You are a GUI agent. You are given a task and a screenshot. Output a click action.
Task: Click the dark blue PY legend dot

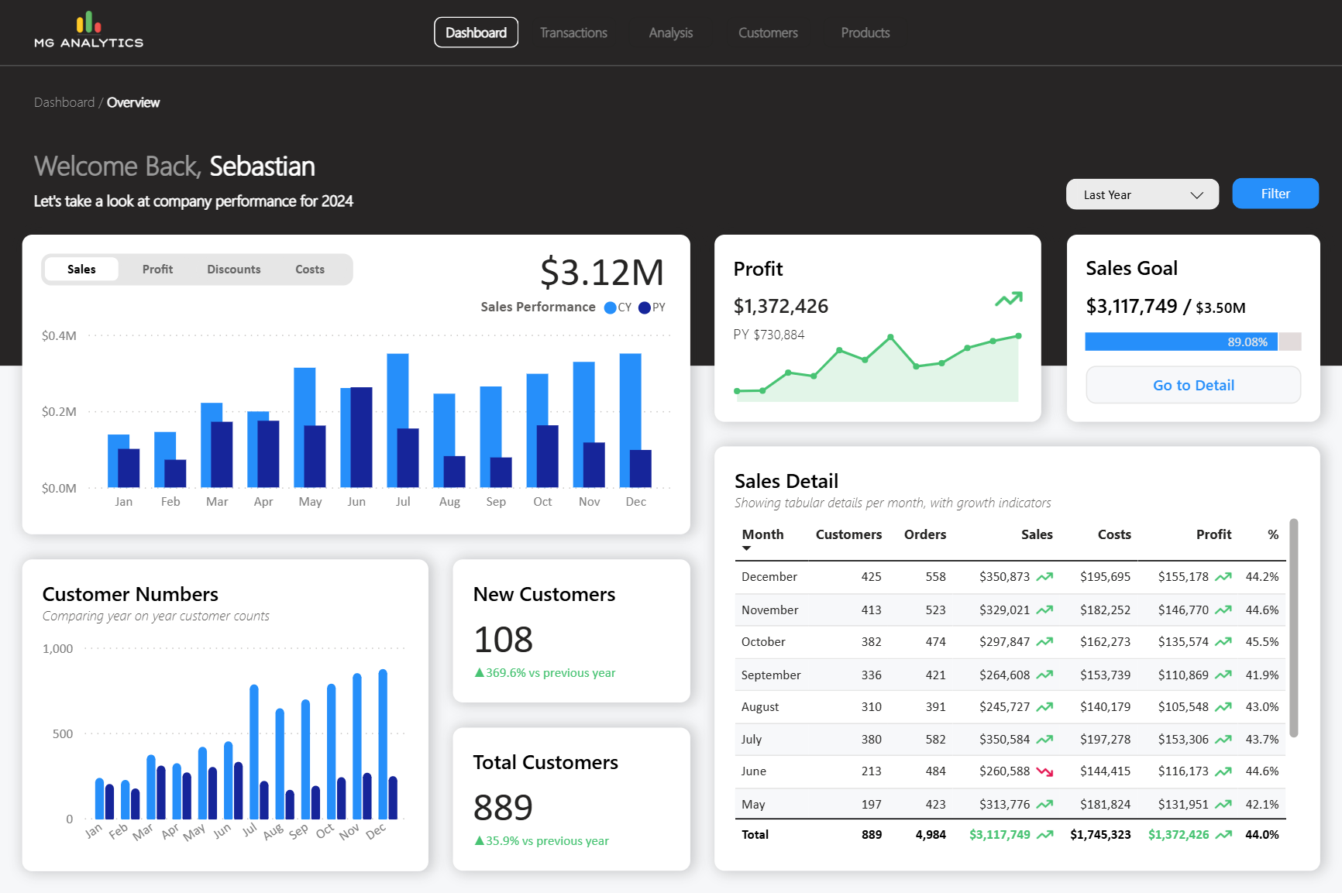[x=644, y=307]
